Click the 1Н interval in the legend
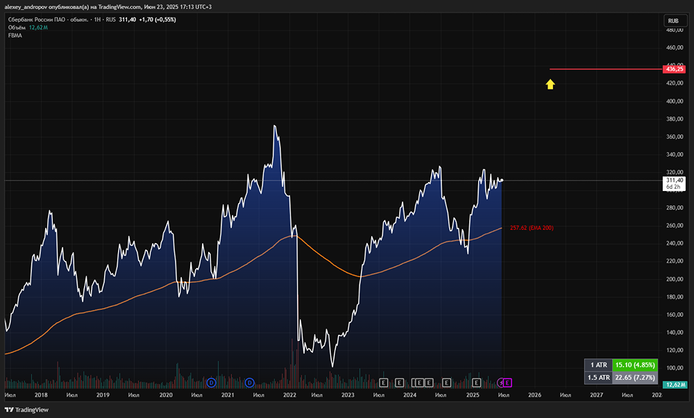 (x=97, y=19)
